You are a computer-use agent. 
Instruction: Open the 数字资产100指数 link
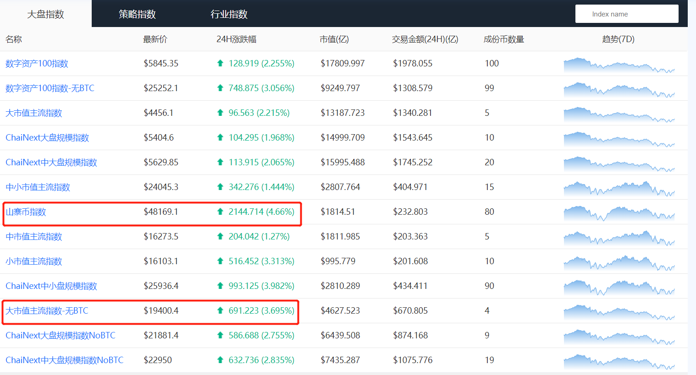click(37, 64)
